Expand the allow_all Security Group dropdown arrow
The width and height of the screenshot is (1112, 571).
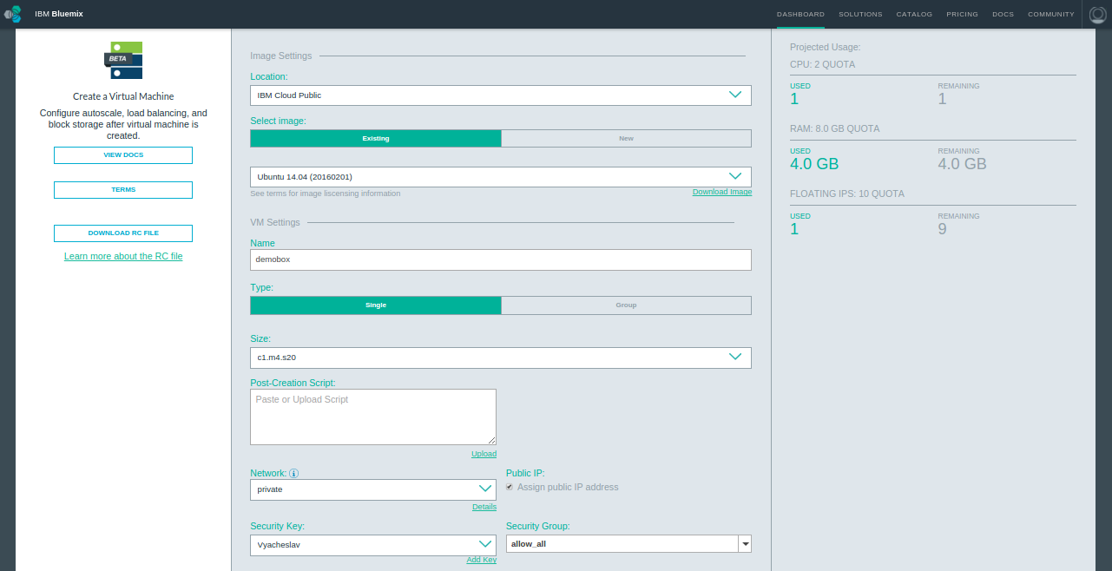(x=744, y=544)
